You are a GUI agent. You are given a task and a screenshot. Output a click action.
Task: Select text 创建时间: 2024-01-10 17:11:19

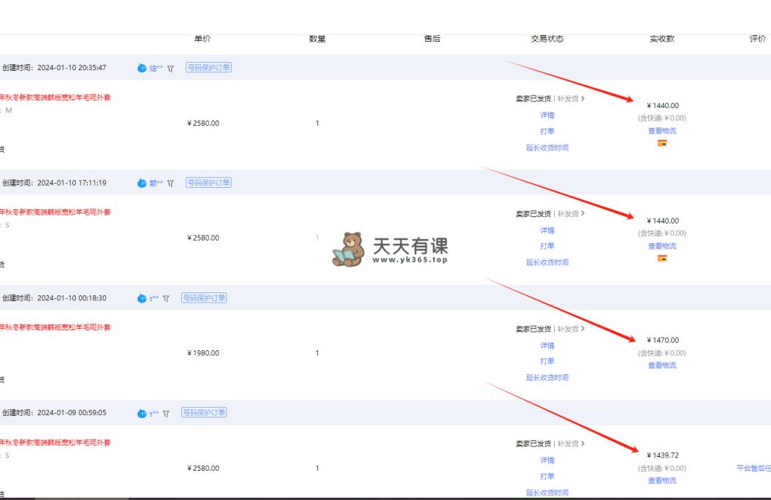point(53,183)
